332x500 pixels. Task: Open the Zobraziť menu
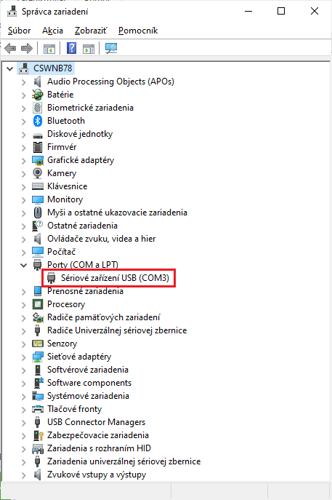91,31
